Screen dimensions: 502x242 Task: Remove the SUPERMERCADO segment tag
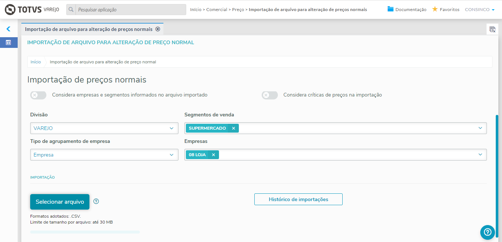click(233, 128)
